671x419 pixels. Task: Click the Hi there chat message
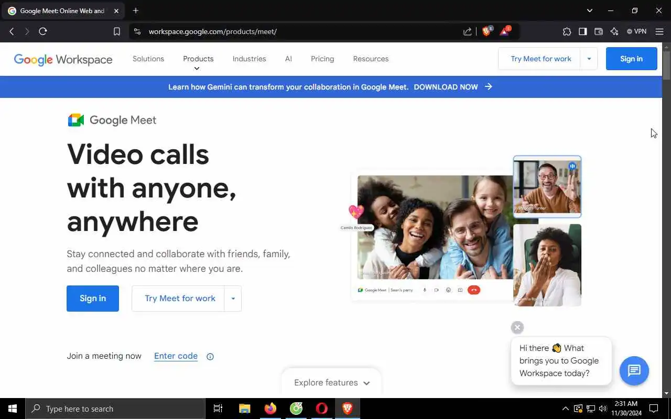(x=561, y=360)
